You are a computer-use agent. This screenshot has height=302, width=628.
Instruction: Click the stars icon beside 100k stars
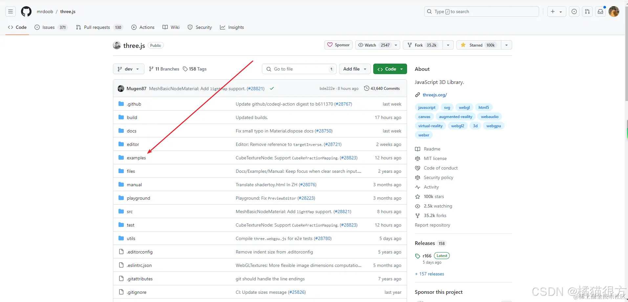tap(418, 196)
